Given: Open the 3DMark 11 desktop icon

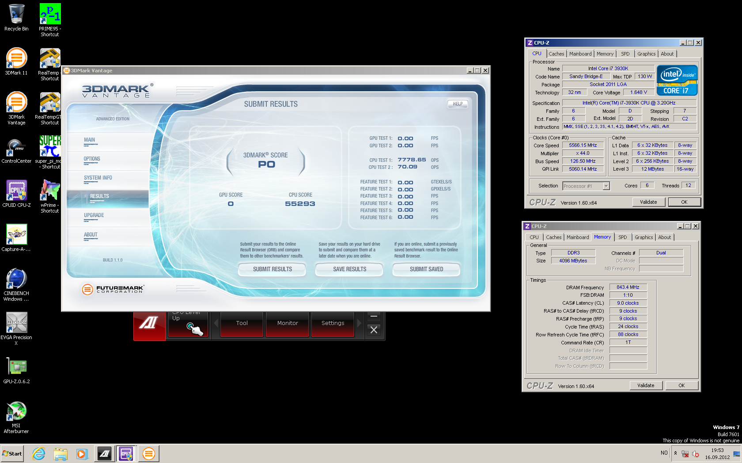Looking at the screenshot, I should (x=16, y=62).
